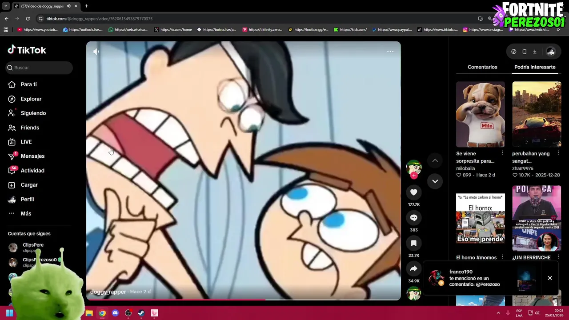The height and width of the screenshot is (320, 569).
Task: Close the TikTok browser tab
Action: click(x=76, y=6)
